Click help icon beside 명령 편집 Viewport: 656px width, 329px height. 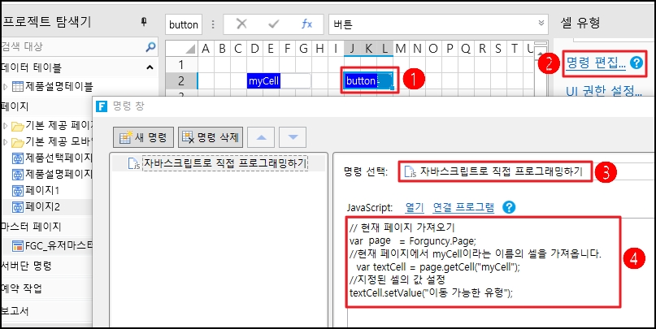click(637, 62)
